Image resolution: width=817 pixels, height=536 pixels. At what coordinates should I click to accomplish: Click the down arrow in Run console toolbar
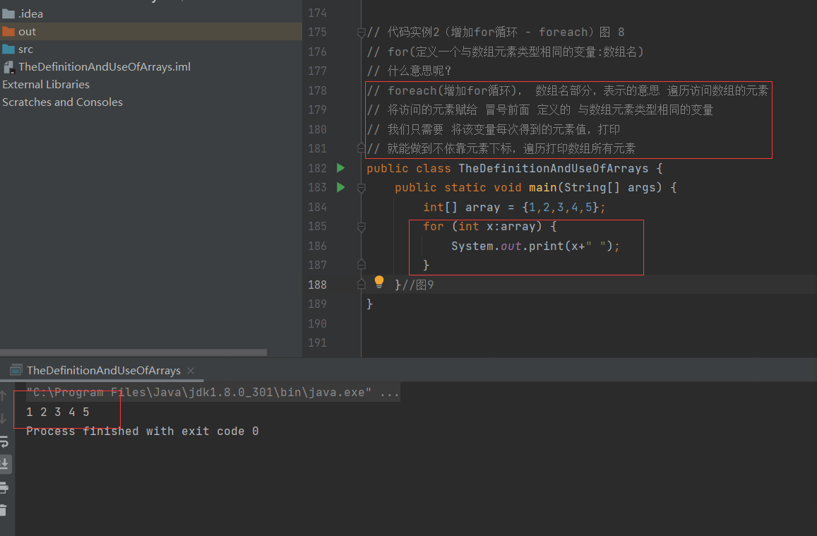click(x=3, y=418)
